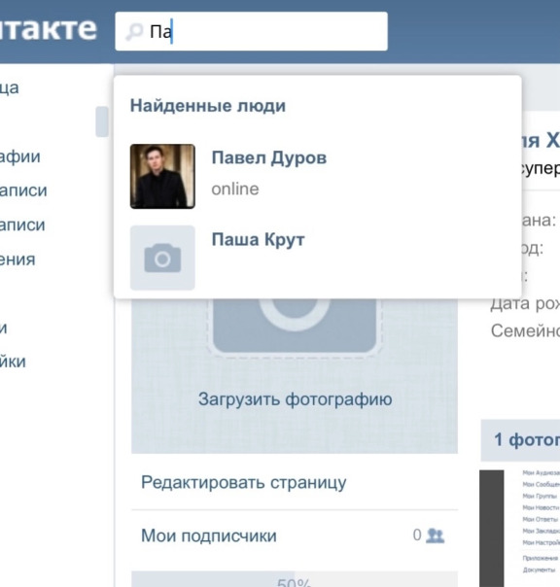This screenshot has height=587, width=560.
Task: Select Павел Дуров in search results
Action: pyautogui.click(x=269, y=157)
